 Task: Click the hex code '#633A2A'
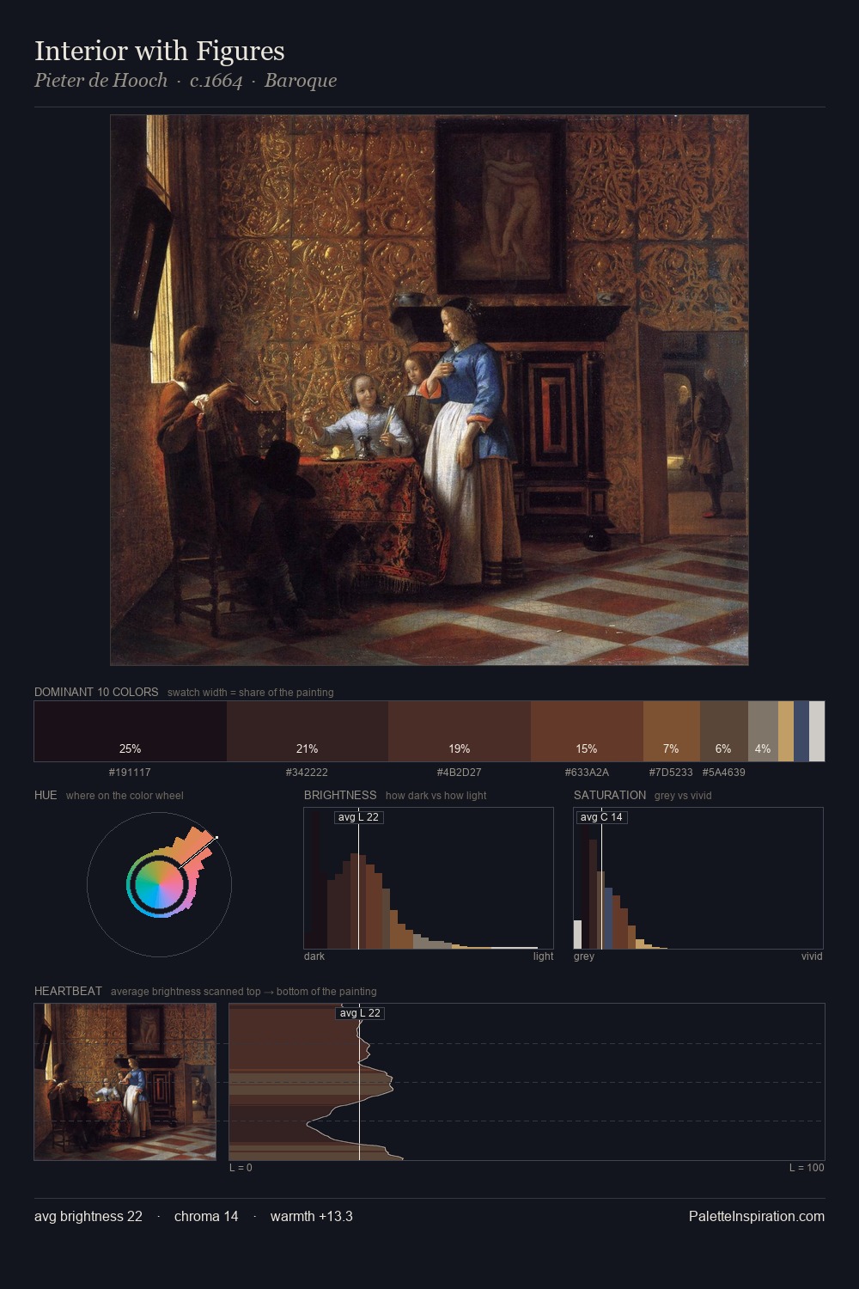point(587,773)
